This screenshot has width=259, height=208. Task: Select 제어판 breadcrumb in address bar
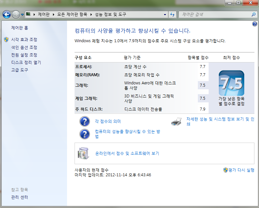(44, 14)
